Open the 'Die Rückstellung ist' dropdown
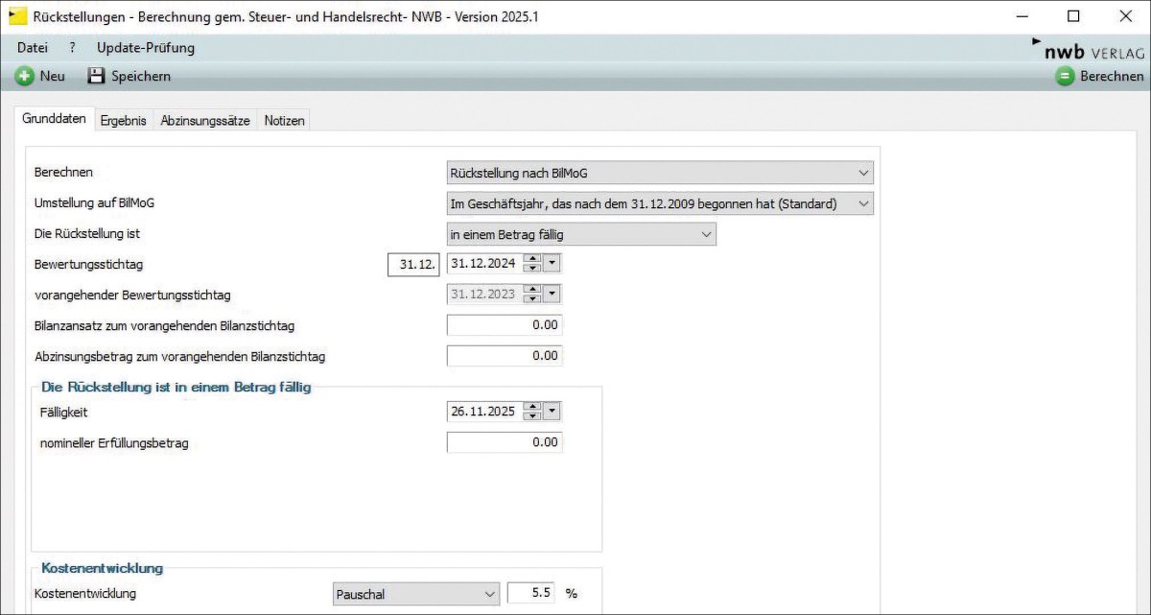 coord(706,234)
